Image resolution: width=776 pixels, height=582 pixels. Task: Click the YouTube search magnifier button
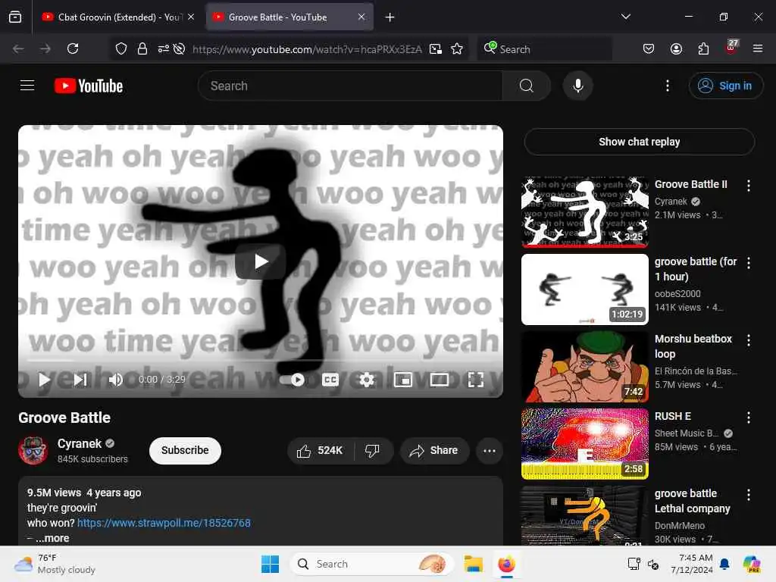coord(526,86)
